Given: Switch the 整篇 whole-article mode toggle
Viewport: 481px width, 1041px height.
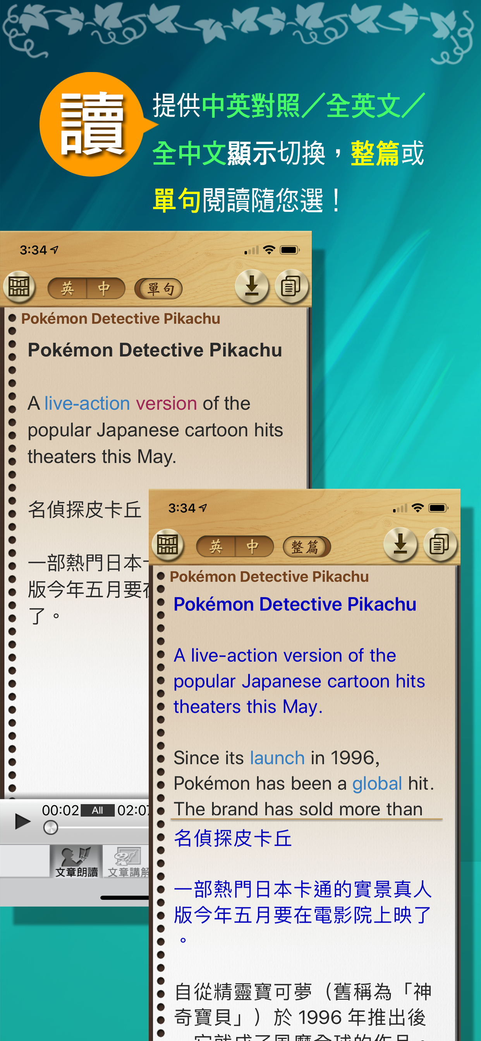Looking at the screenshot, I should point(307,547).
